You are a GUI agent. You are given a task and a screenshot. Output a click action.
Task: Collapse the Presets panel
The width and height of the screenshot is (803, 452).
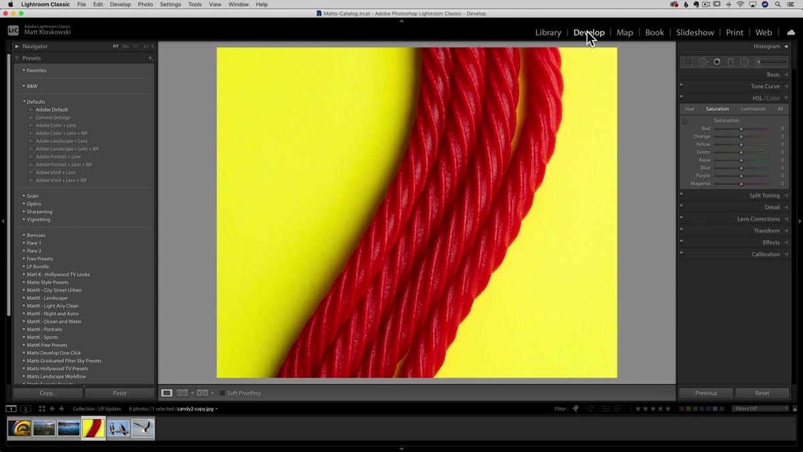click(17, 58)
